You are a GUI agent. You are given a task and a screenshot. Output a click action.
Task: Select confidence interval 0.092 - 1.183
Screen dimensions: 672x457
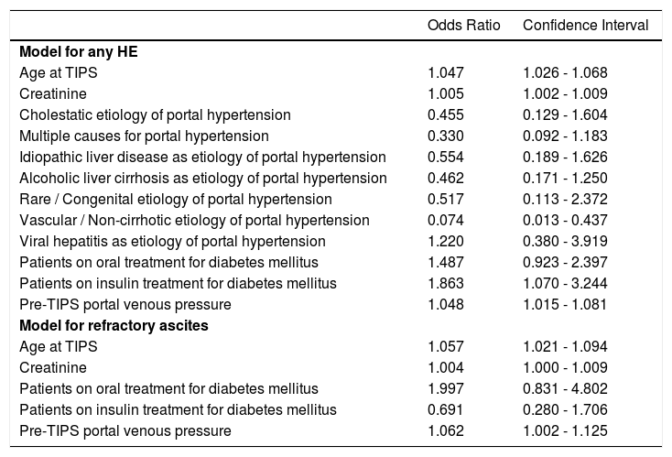[565, 136]
